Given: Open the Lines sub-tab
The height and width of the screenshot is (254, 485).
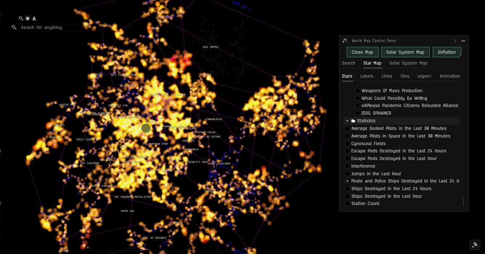Looking at the screenshot, I should 387,76.
